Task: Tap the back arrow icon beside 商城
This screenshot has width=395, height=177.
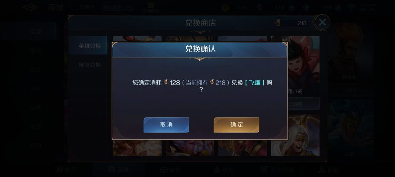Action: coord(30,7)
